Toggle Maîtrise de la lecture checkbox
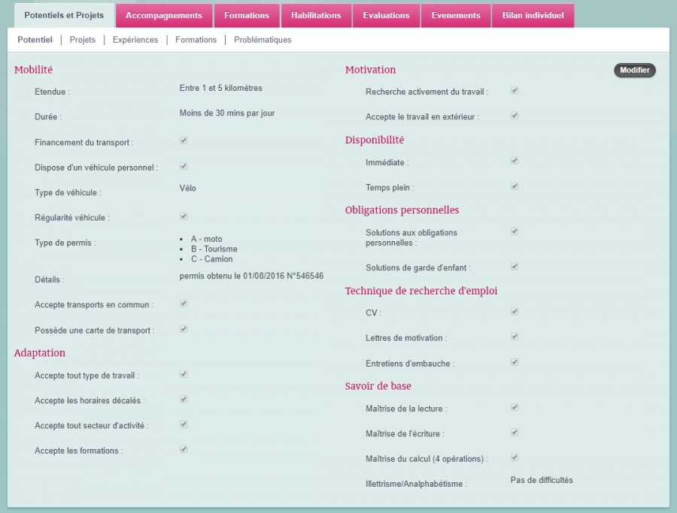677x513 pixels. pyautogui.click(x=515, y=407)
